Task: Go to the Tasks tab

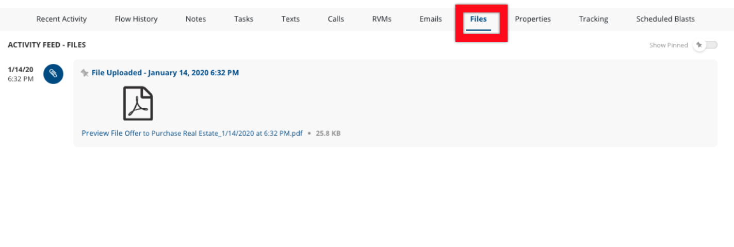Action: (x=243, y=19)
